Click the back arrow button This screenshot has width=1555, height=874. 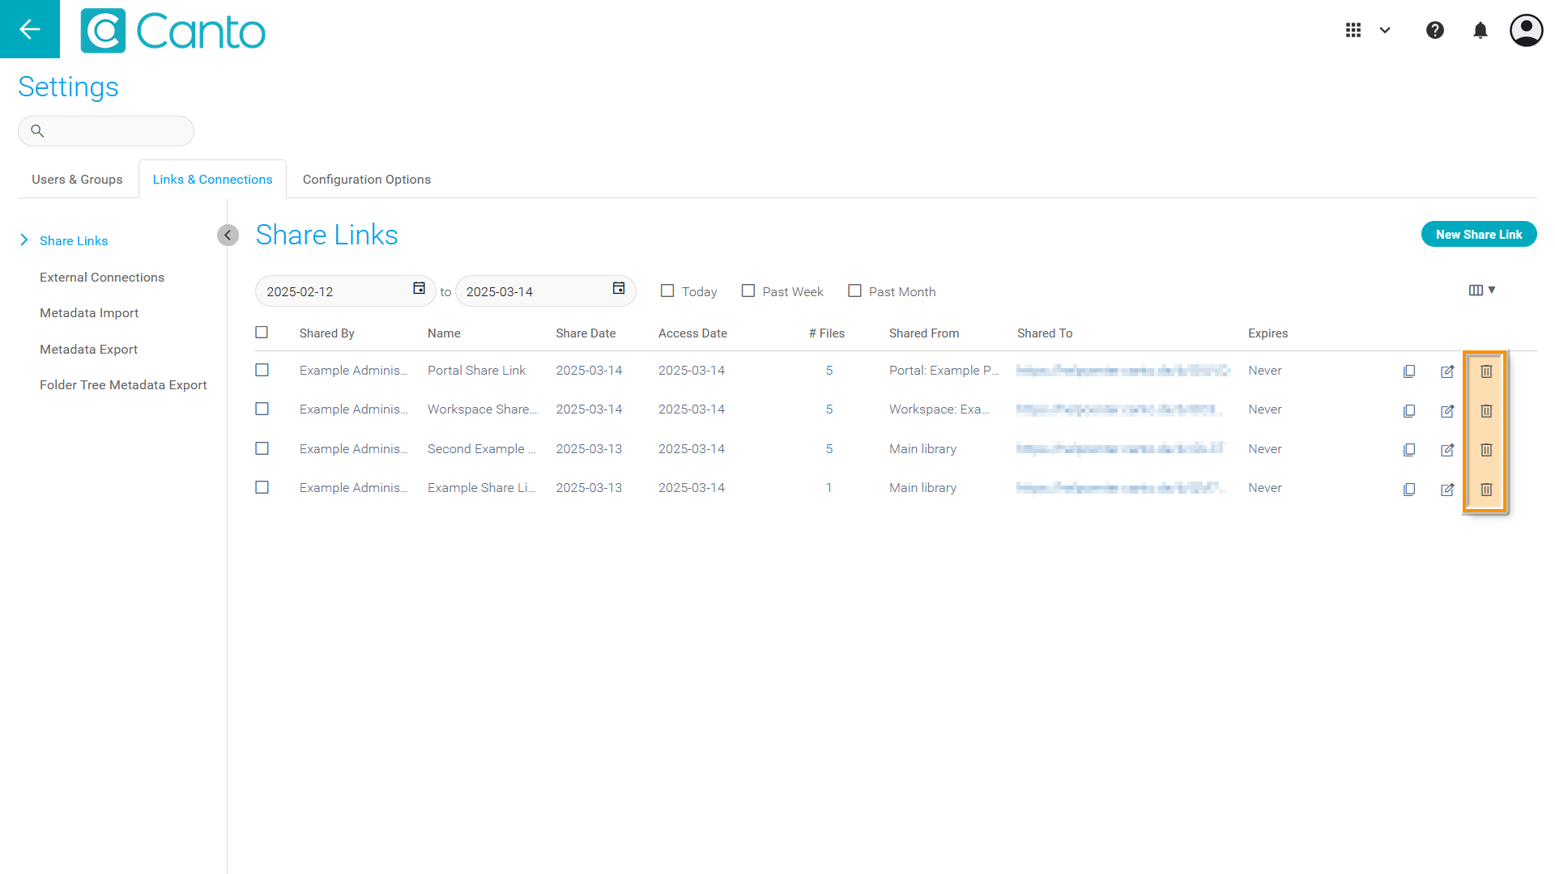[30, 29]
